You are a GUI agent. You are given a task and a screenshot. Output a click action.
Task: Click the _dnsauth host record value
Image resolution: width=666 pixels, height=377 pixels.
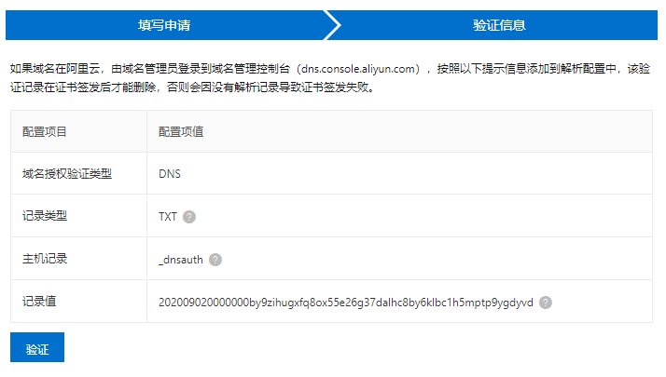(181, 260)
